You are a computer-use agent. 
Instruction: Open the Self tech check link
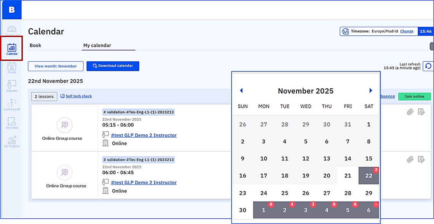pos(78,96)
